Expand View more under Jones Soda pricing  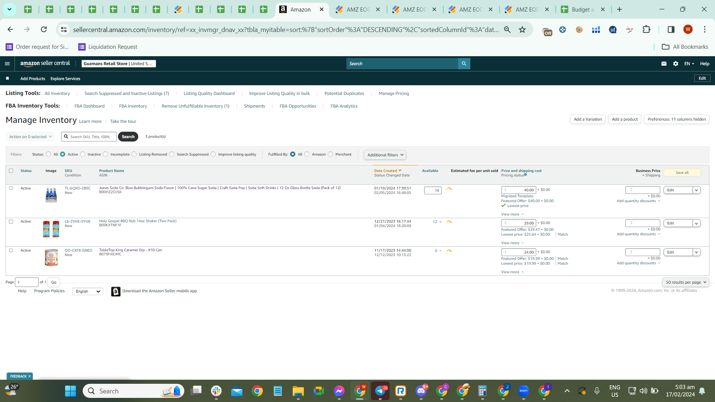point(512,214)
